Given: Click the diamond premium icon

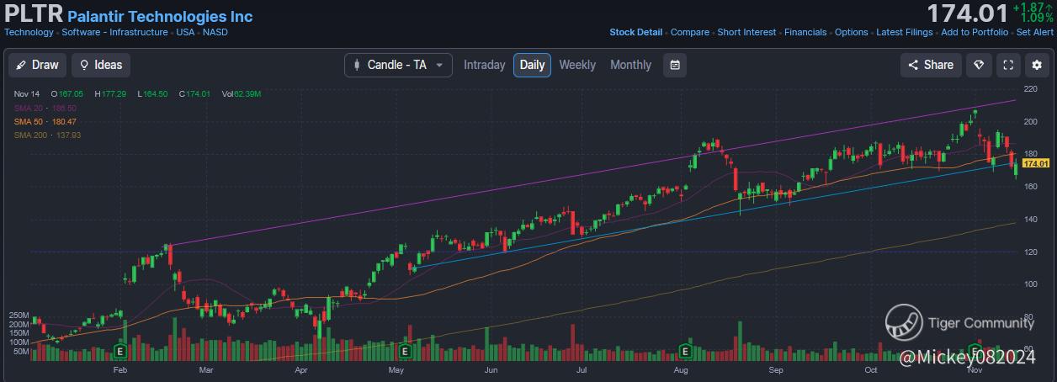Looking at the screenshot, I should click(x=978, y=65).
